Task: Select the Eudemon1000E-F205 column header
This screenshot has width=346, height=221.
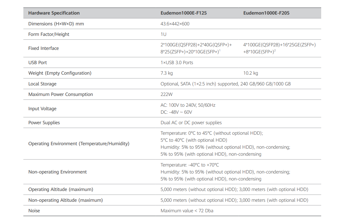Action: [x=266, y=13]
